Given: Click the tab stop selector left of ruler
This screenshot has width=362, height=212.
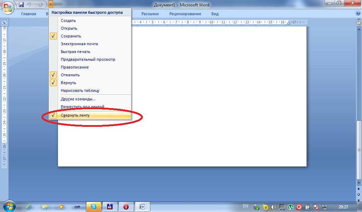Looking at the screenshot, I should (4, 22).
